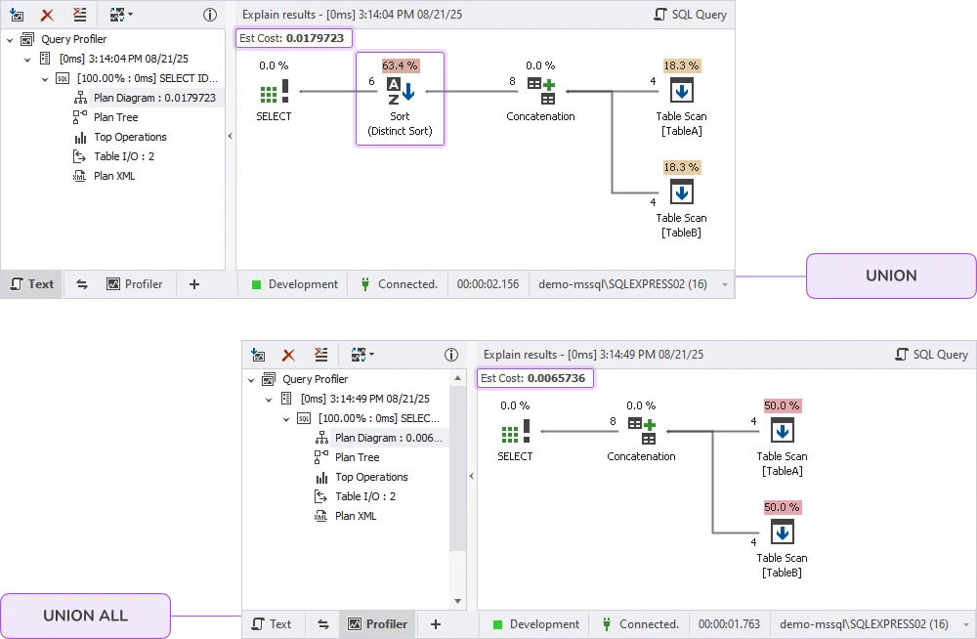
Task: Click the new profiling result icon in the UNION ALL window
Action: pos(258,356)
